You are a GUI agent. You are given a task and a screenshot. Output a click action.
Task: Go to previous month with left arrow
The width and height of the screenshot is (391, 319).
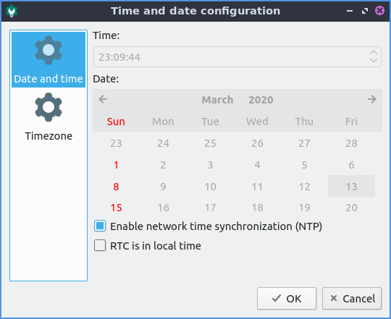pos(103,99)
